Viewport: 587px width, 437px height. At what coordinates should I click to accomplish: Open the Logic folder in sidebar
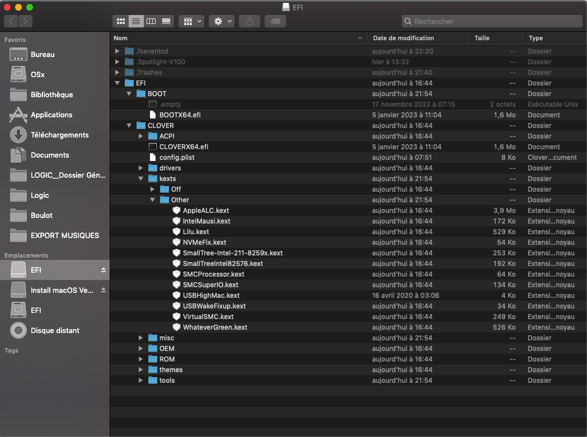(x=55, y=195)
